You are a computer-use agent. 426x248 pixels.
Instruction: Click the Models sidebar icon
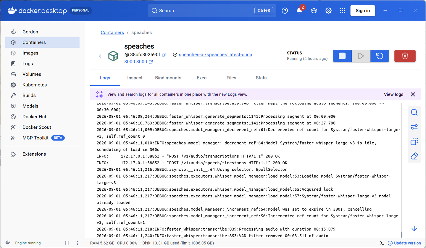tap(13, 106)
